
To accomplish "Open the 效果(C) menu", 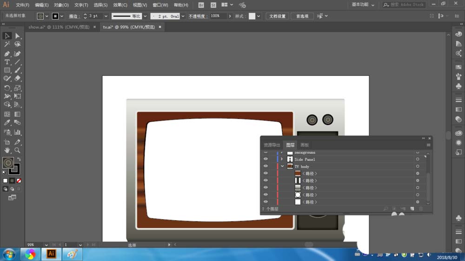I will click(120, 5).
